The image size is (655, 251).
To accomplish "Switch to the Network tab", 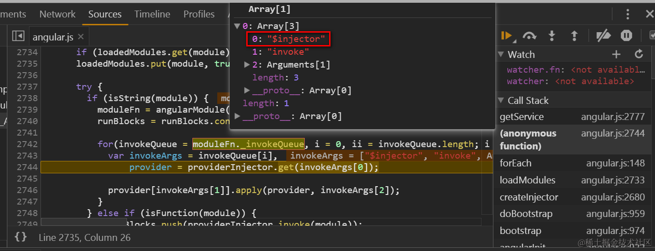I will point(58,14).
